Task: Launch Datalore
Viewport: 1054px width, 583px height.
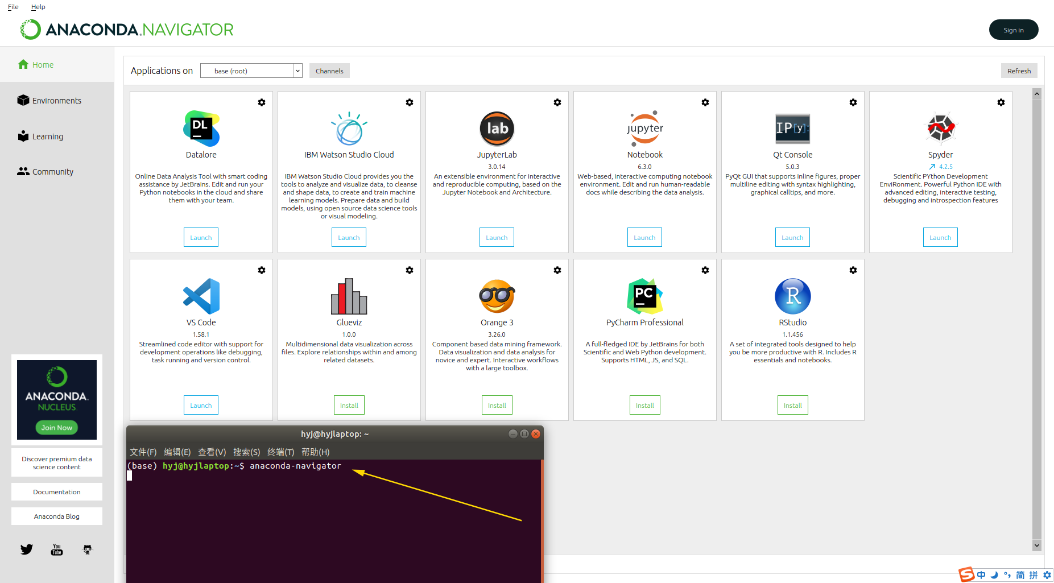Action: click(x=201, y=237)
